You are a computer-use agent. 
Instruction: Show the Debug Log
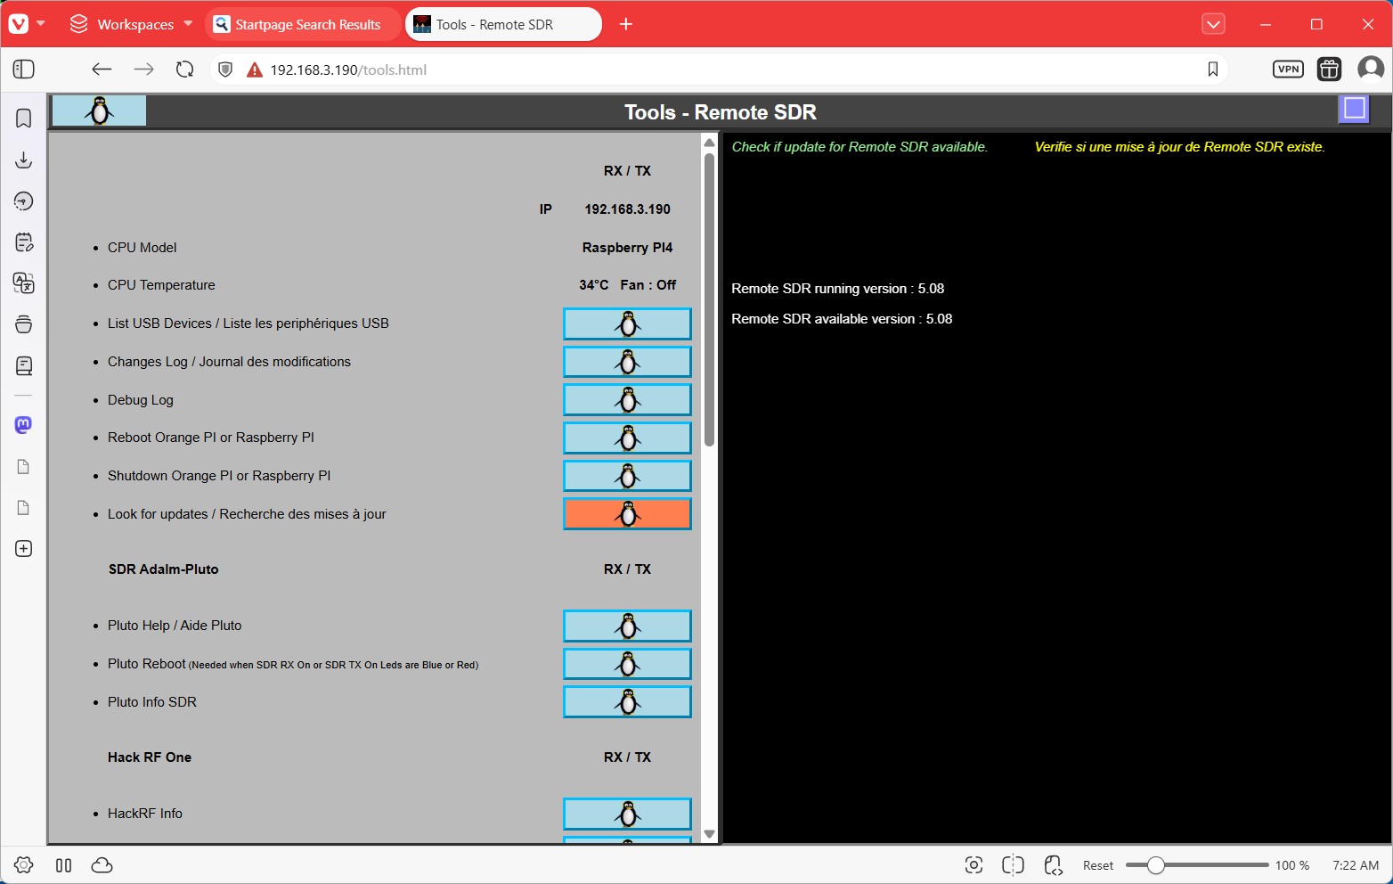(x=627, y=400)
